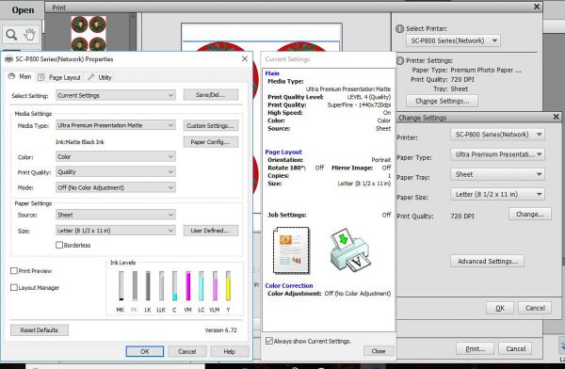Open Custom Settings... in Media Settings
This screenshot has width=565, height=369.
coord(211,125)
